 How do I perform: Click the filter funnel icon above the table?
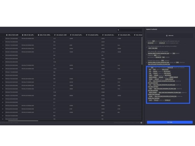[118, 30]
